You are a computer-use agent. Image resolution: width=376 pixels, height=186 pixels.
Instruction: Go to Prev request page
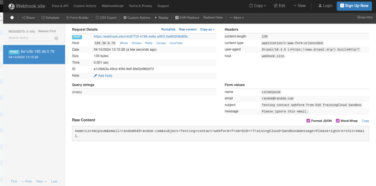tap(27, 181)
